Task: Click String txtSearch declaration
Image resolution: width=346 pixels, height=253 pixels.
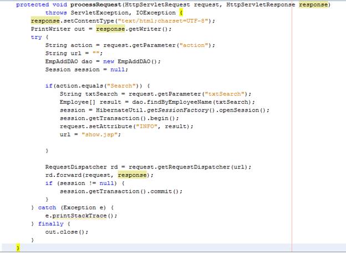Action: (x=155, y=94)
